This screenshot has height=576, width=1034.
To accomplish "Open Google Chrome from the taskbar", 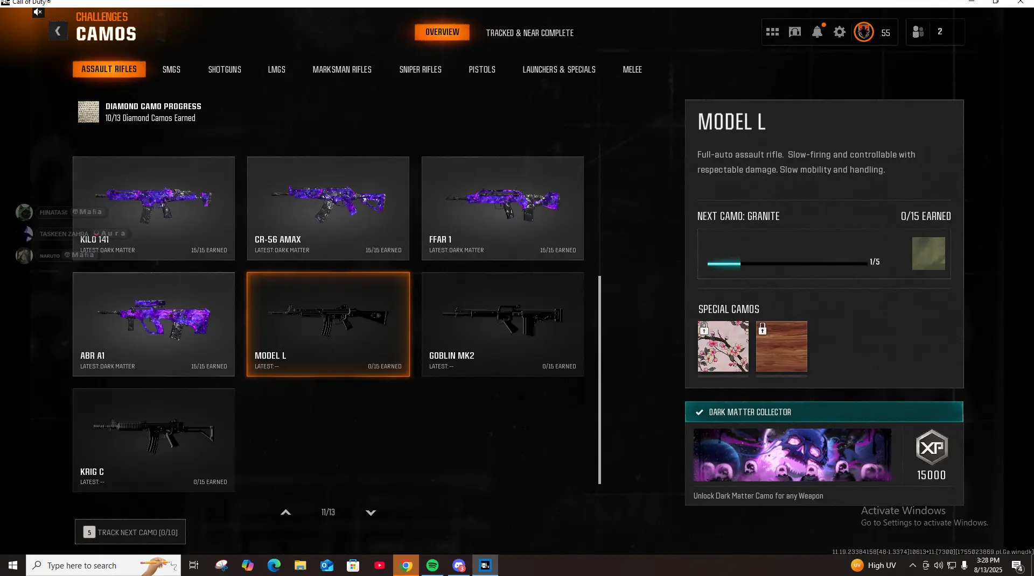I will (x=406, y=565).
